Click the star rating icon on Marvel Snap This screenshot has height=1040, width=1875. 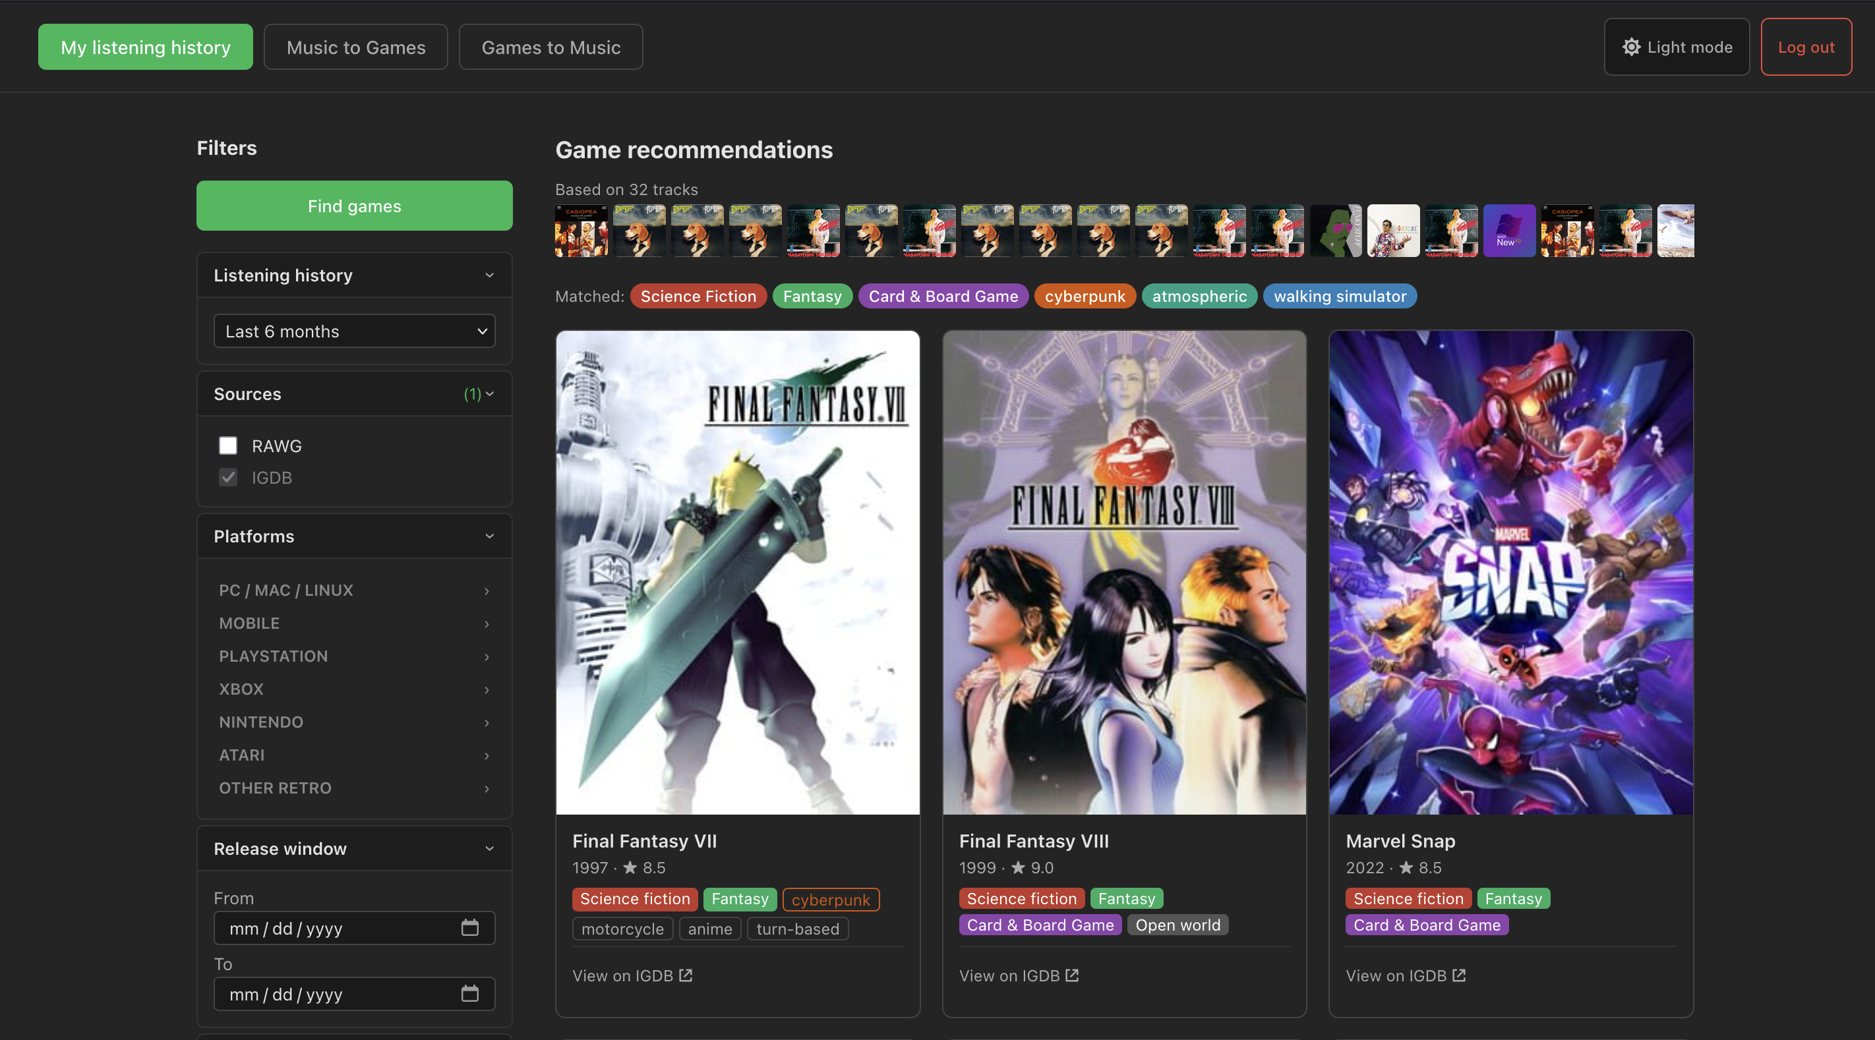tap(1406, 867)
